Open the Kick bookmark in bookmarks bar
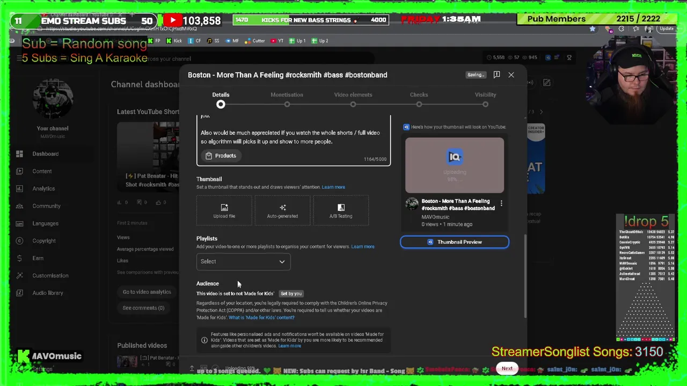687x386 pixels. coord(174,41)
